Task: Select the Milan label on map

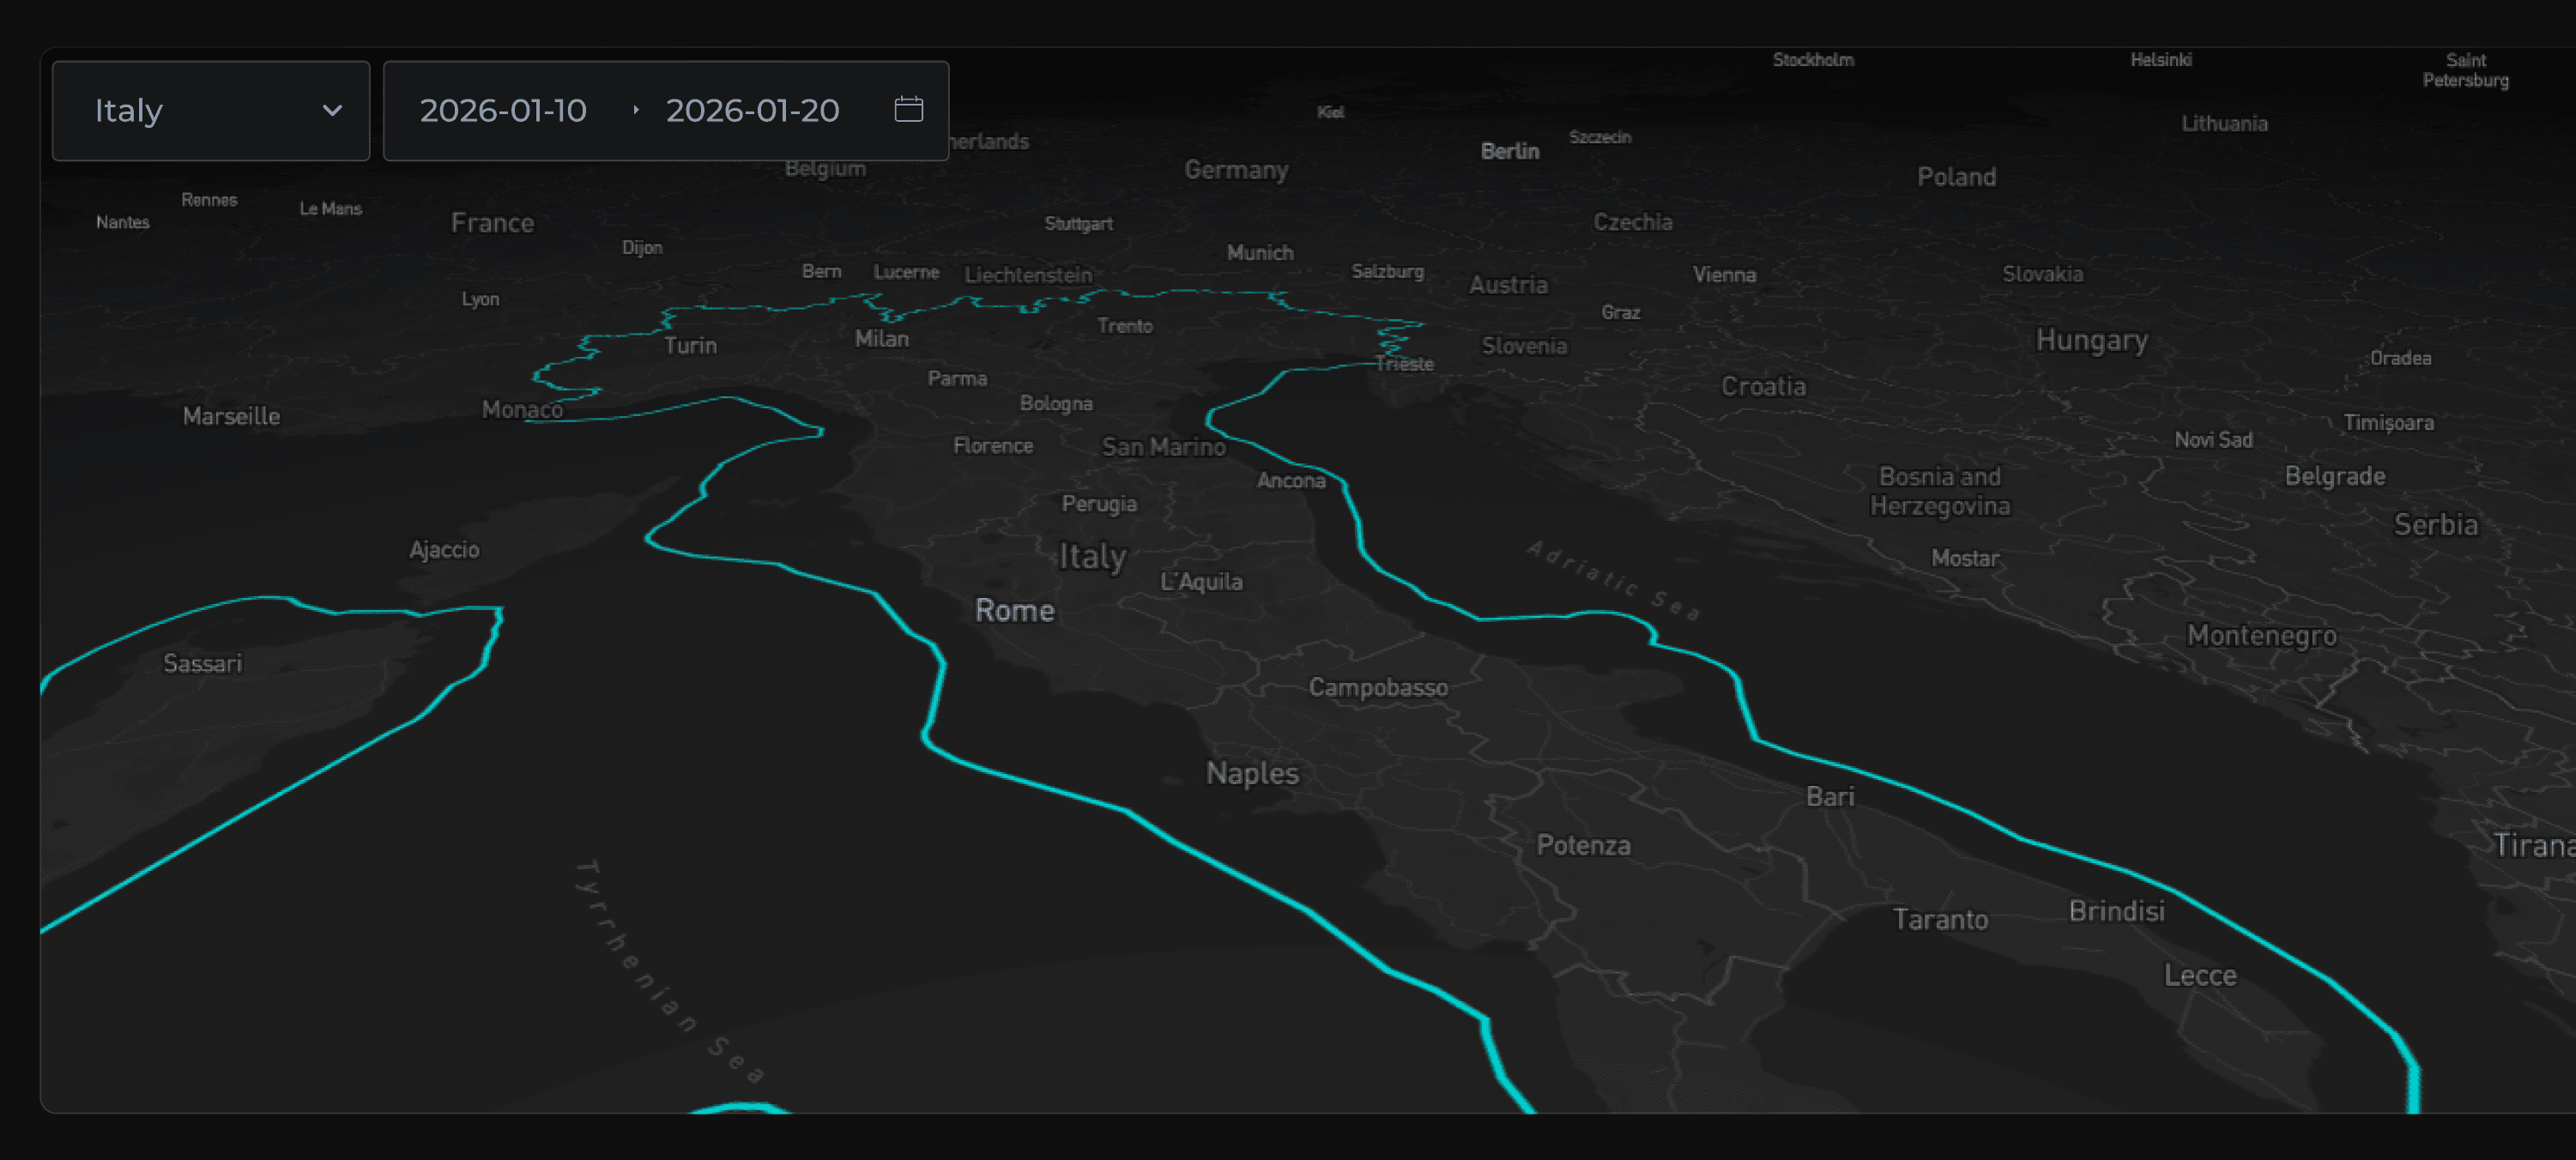Action: (881, 339)
